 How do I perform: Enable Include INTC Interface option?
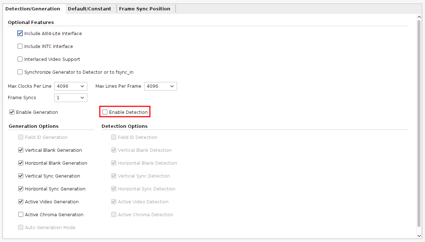coord(20,47)
